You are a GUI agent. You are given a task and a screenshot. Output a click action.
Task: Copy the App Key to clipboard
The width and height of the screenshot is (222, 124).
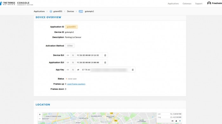point(133,70)
